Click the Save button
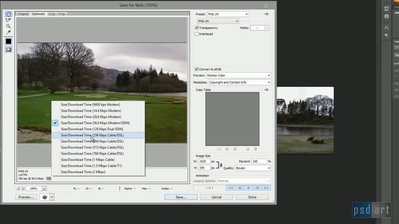Viewport: 399px width, 224px height. click(x=181, y=197)
